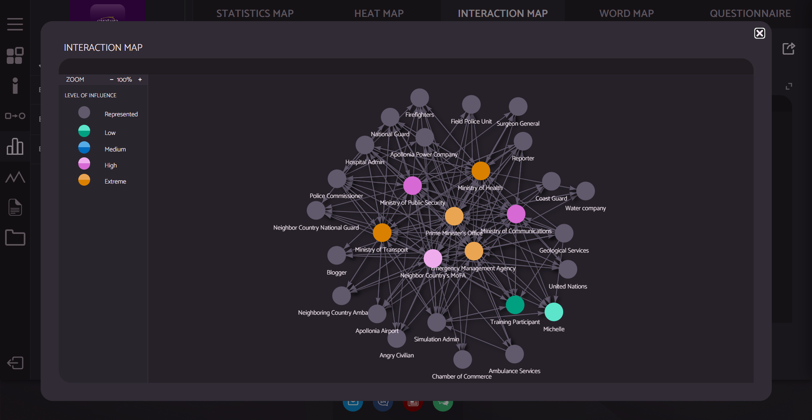Select the Geological Services node
The image size is (812, 420).
click(564, 234)
